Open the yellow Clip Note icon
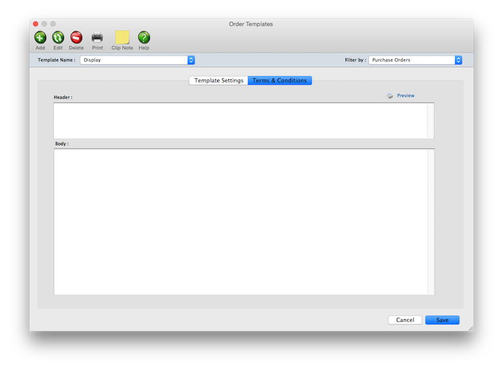This screenshot has width=503, height=371. point(122,37)
